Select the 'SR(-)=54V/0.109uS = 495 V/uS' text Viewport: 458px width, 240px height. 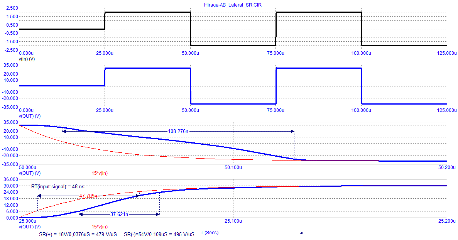159,235
